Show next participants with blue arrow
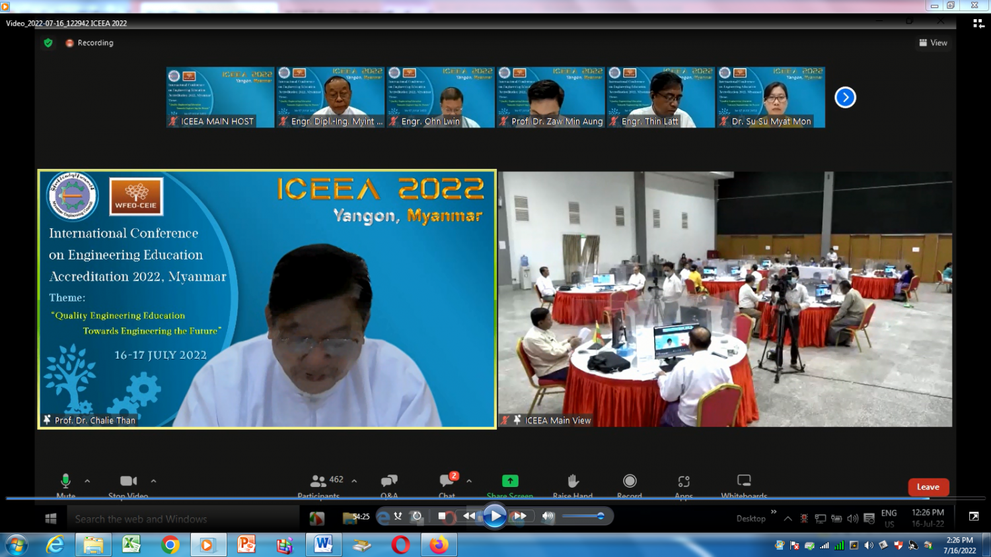Viewport: 991px width, 557px height. (845, 98)
